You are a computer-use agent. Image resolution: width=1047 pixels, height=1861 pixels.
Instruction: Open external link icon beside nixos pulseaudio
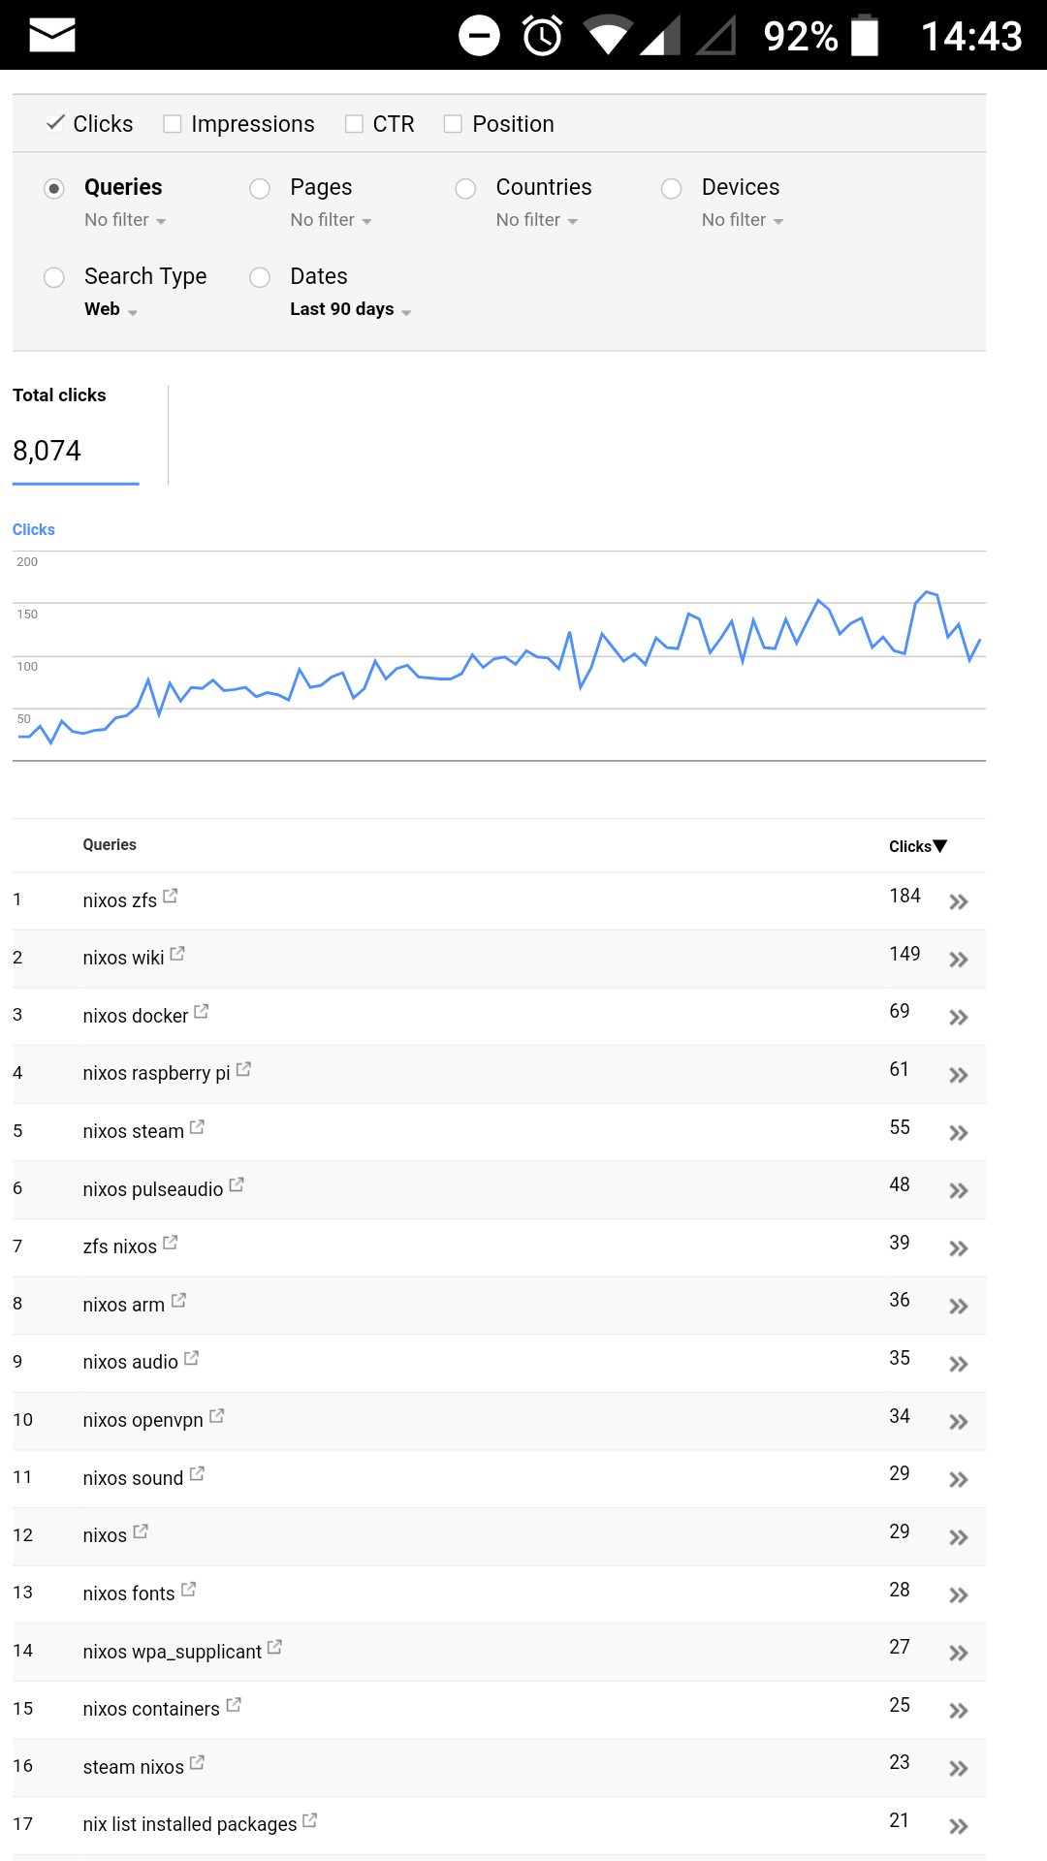[x=237, y=1185]
